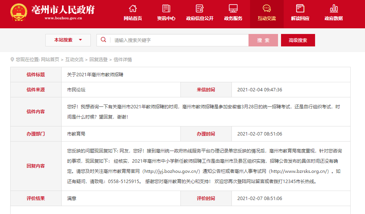The height and width of the screenshot is (214, 365).
Task: Click the 办理时间 label cell
Action: click(x=206, y=134)
